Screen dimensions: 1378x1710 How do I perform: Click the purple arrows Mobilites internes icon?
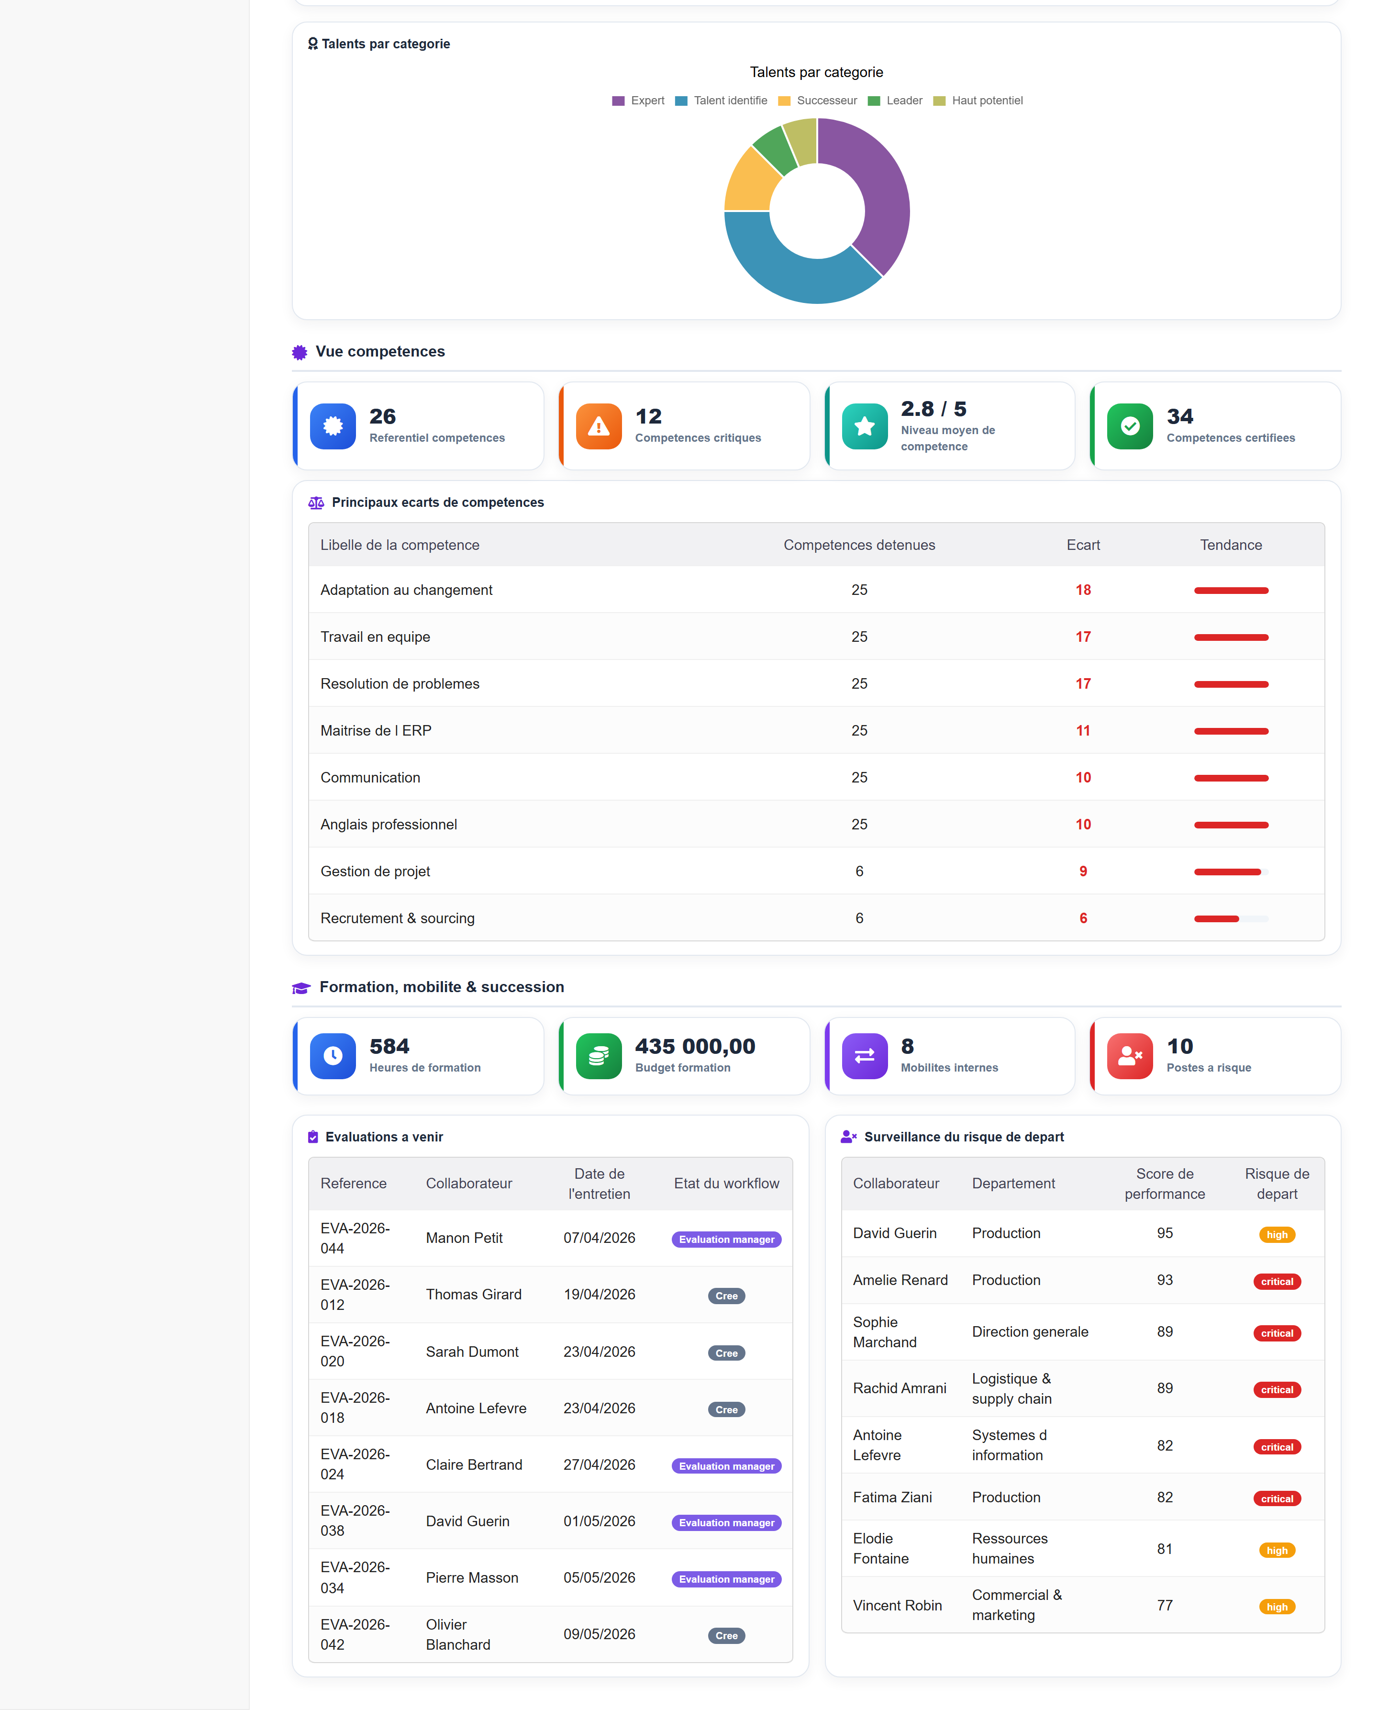(865, 1056)
